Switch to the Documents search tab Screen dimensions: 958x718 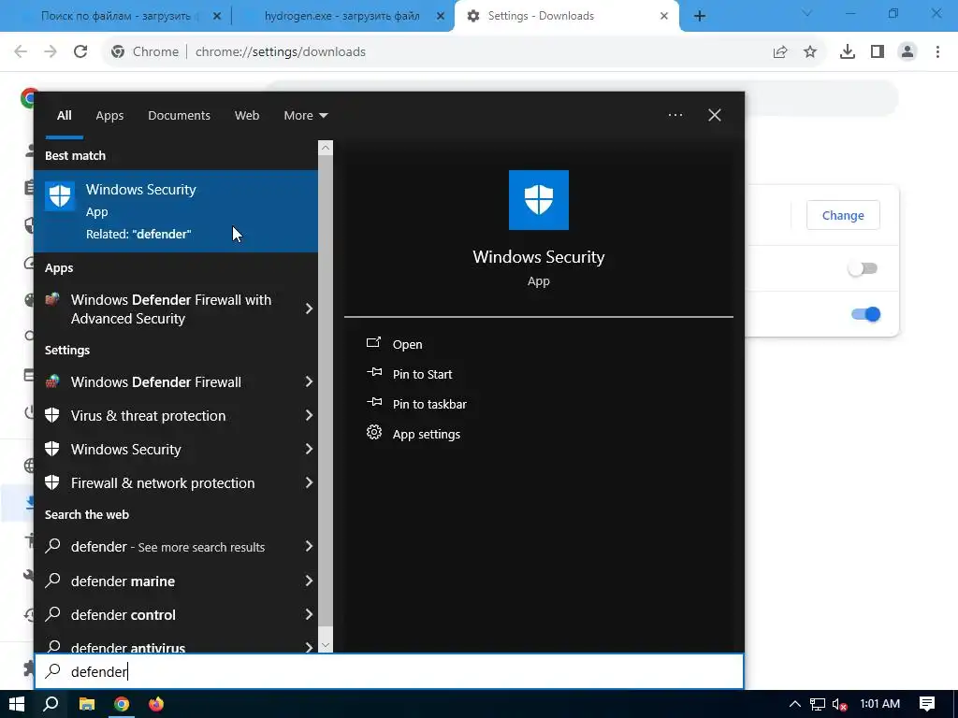(x=179, y=115)
